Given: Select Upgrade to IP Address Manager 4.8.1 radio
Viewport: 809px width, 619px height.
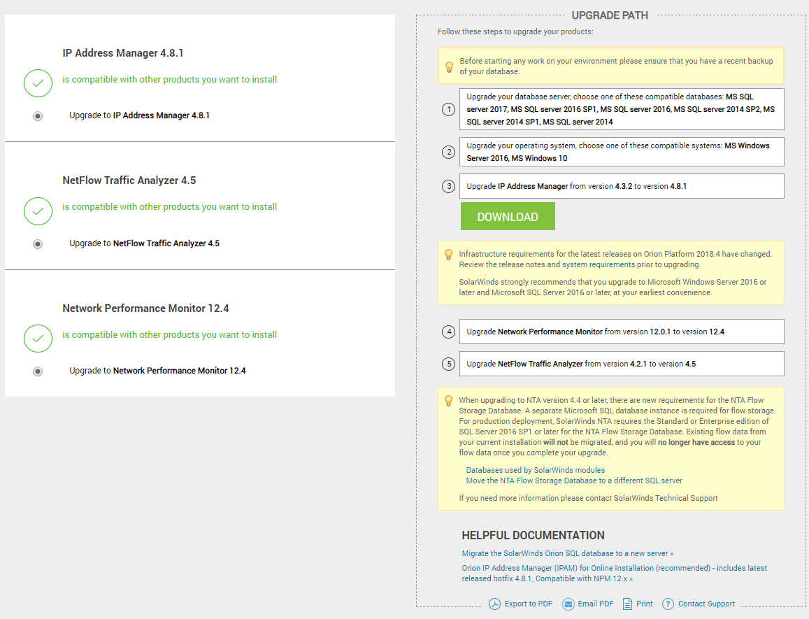Looking at the screenshot, I should click(38, 115).
